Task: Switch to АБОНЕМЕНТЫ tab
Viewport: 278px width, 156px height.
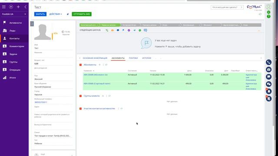Action: pyautogui.click(x=118, y=58)
